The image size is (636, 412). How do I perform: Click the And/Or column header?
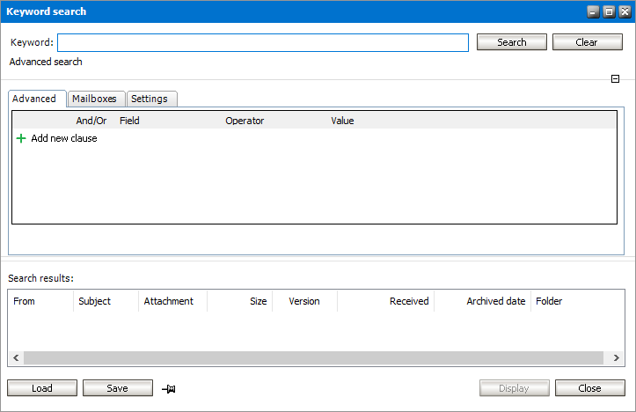pos(91,121)
